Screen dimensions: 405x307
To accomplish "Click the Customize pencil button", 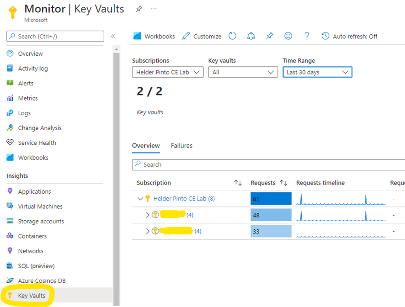I will pyautogui.click(x=202, y=36).
